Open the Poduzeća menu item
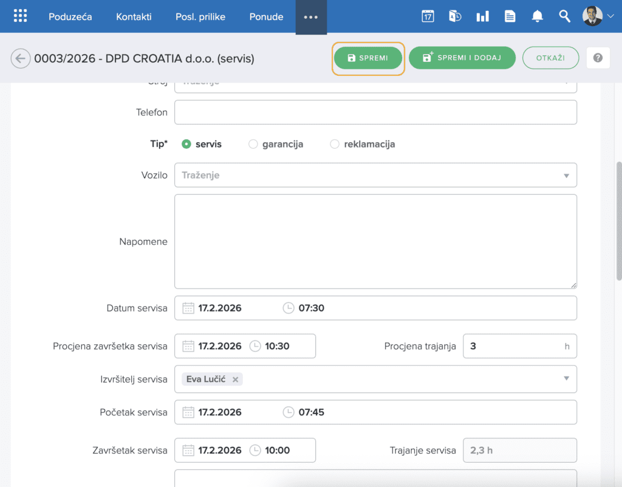 click(70, 16)
